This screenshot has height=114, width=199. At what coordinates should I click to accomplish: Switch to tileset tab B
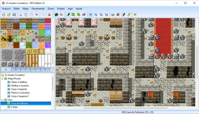16,69
